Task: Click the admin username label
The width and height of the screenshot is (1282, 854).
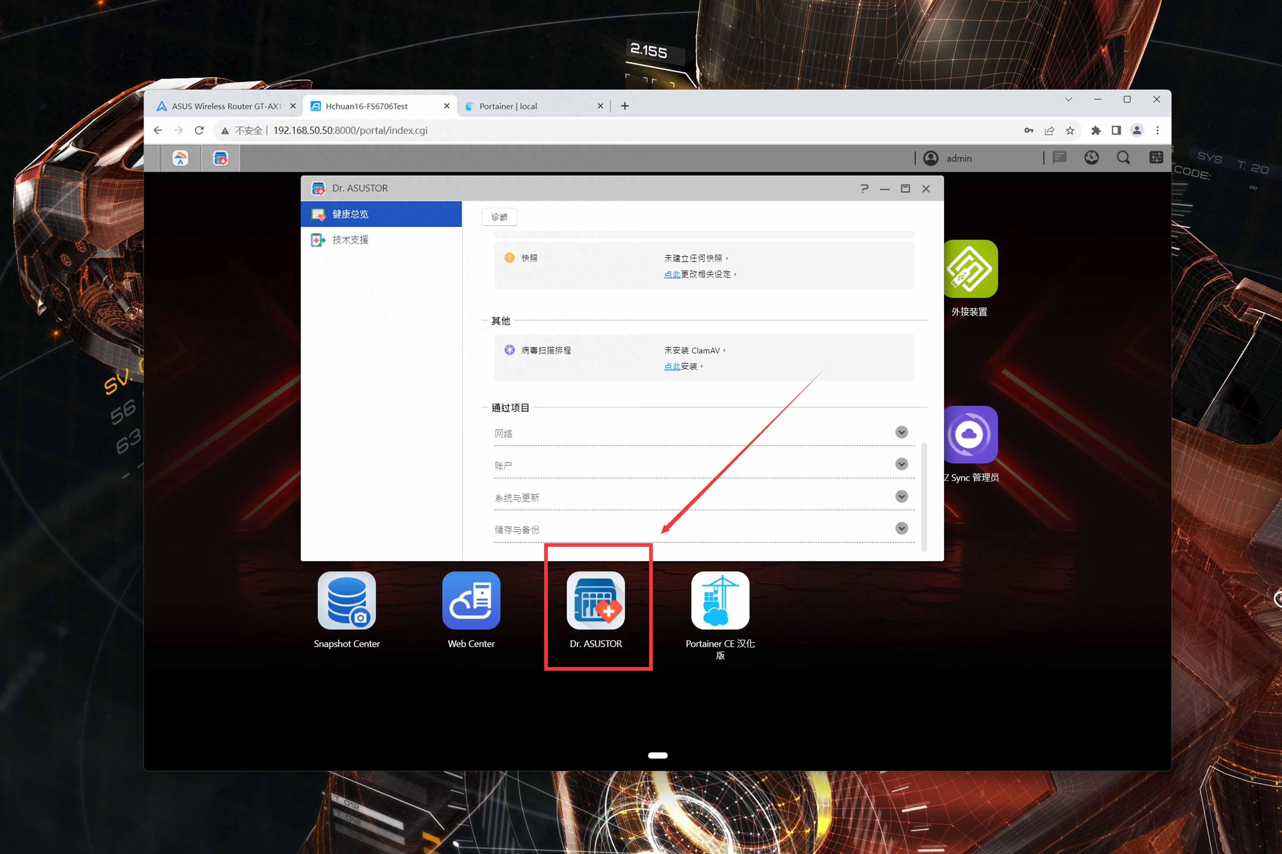Action: [959, 158]
